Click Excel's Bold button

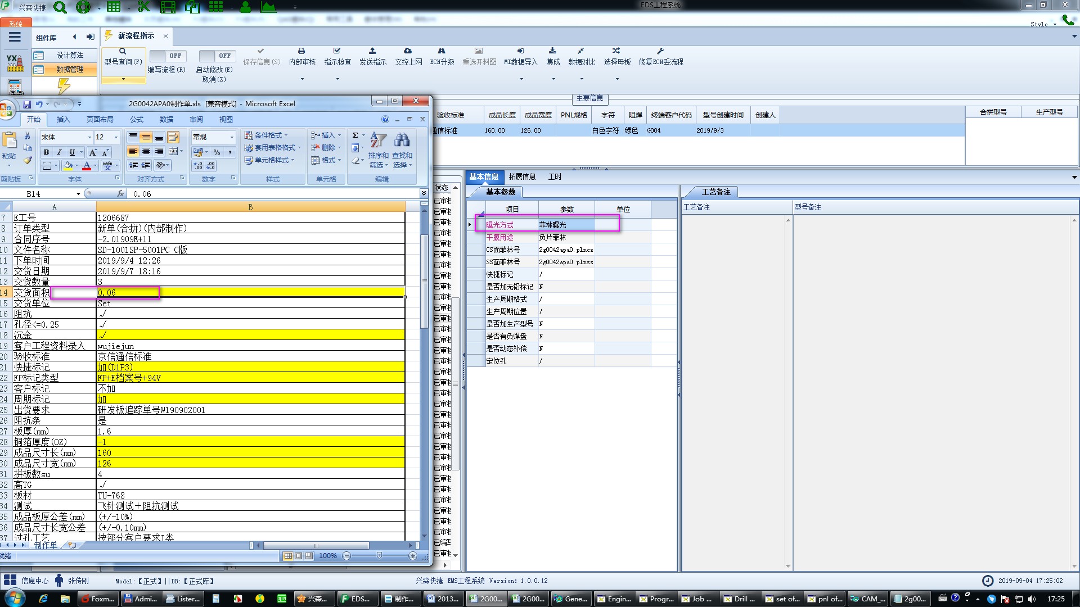[46, 152]
